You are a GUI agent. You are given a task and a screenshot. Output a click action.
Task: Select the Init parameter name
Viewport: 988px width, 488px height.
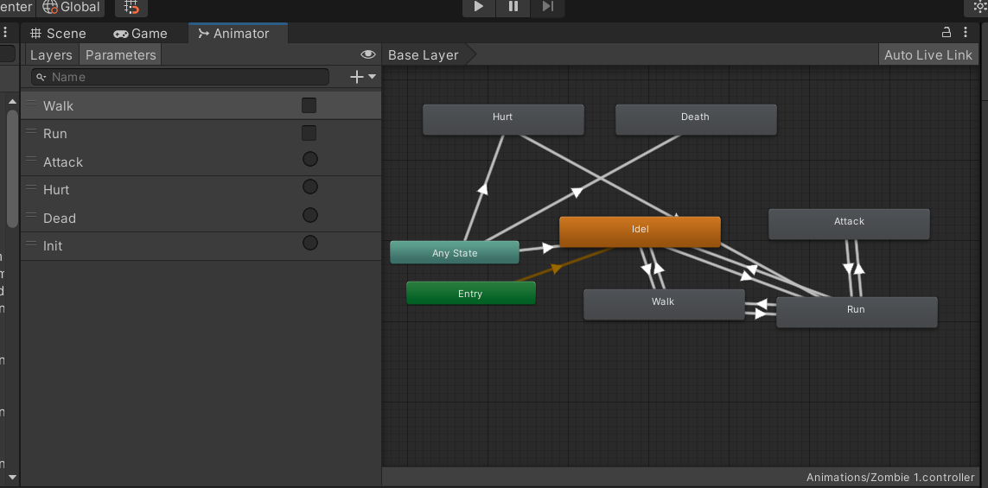click(x=53, y=245)
